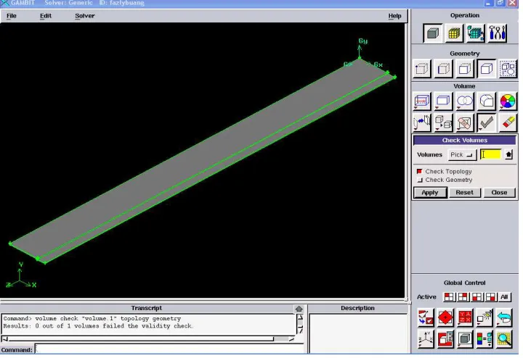Image resolution: width=523 pixels, height=358 pixels.
Task: Click the 'Results: 0 out of 1 volumes failed' line
Action: click(98, 326)
